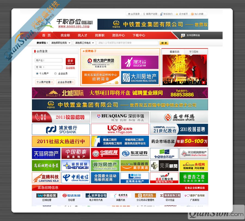The image size is (245, 221).
Task: Click the 设为首页 home icon
Action: [177, 14]
